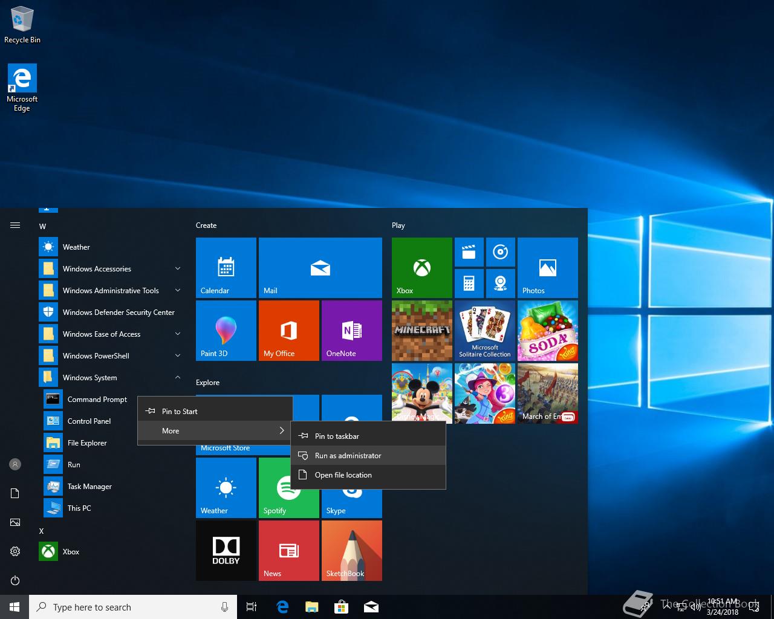774x619 pixels.
Task: Expand the Start hamburger menu
Action: (x=15, y=225)
